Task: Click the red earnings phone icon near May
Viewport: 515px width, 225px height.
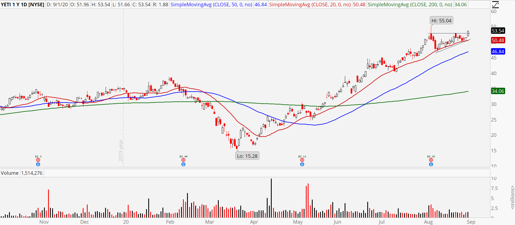Action: click(x=302, y=160)
